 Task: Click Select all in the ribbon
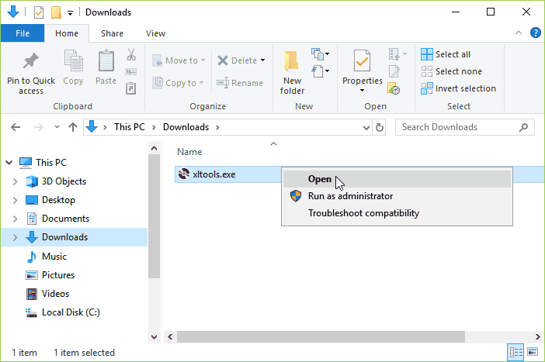[446, 54]
